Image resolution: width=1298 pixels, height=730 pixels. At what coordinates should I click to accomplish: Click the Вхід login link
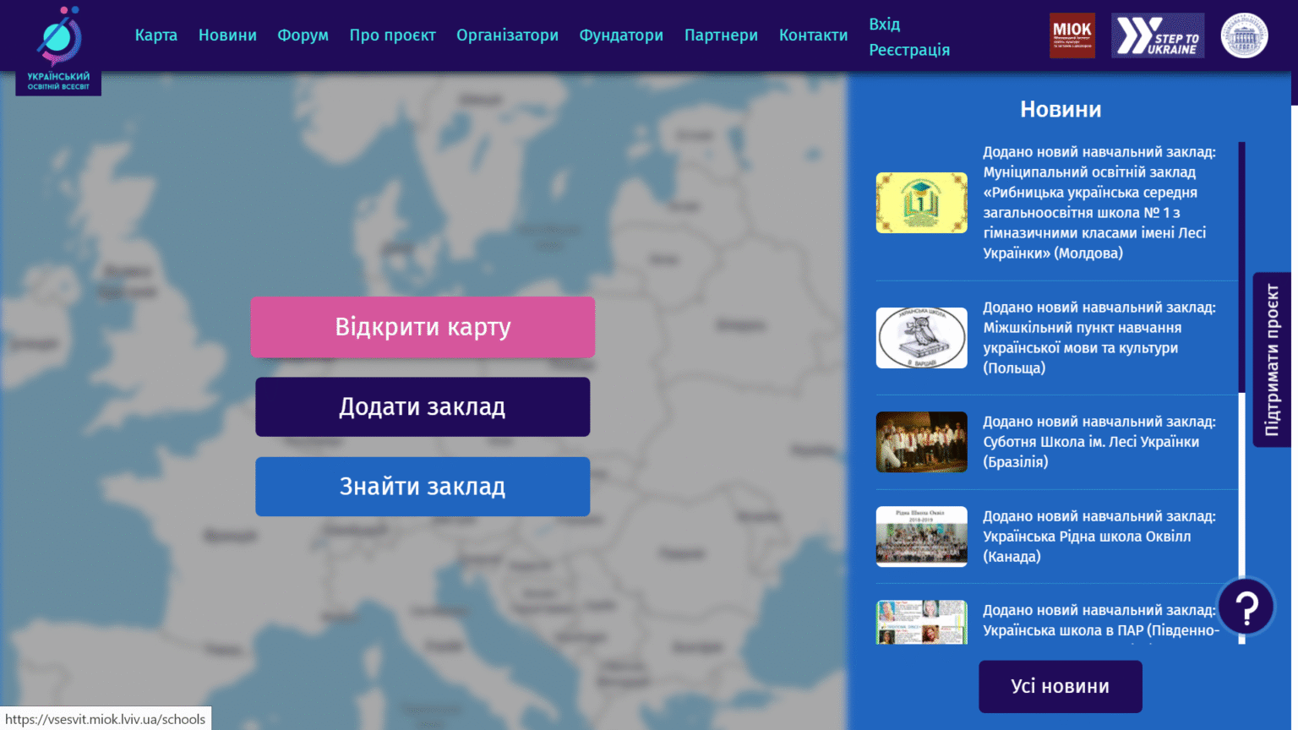click(x=884, y=25)
